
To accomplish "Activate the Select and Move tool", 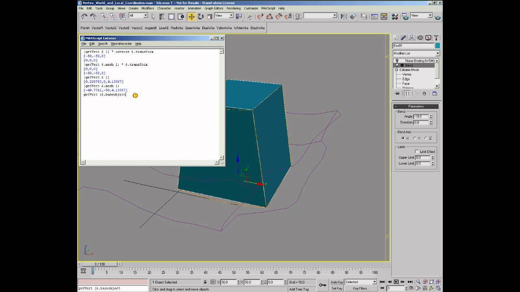I will tap(191, 17).
